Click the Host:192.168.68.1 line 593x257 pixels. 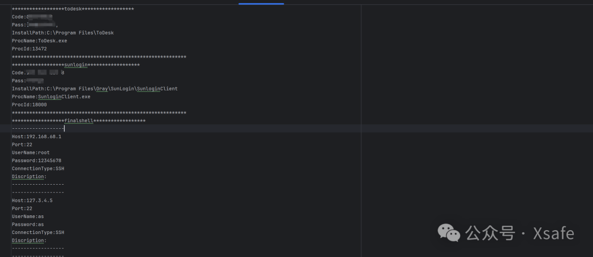[36, 136]
